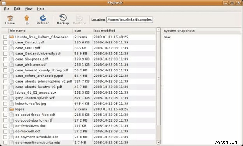Click file list scrollbar down arrow

tap(158, 142)
